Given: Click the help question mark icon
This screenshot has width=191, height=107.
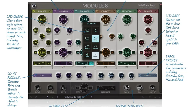Looking at the screenshot, I should pos(160,97).
